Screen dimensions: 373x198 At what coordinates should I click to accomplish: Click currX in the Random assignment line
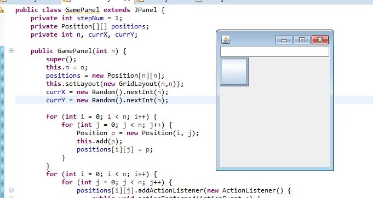point(56,92)
